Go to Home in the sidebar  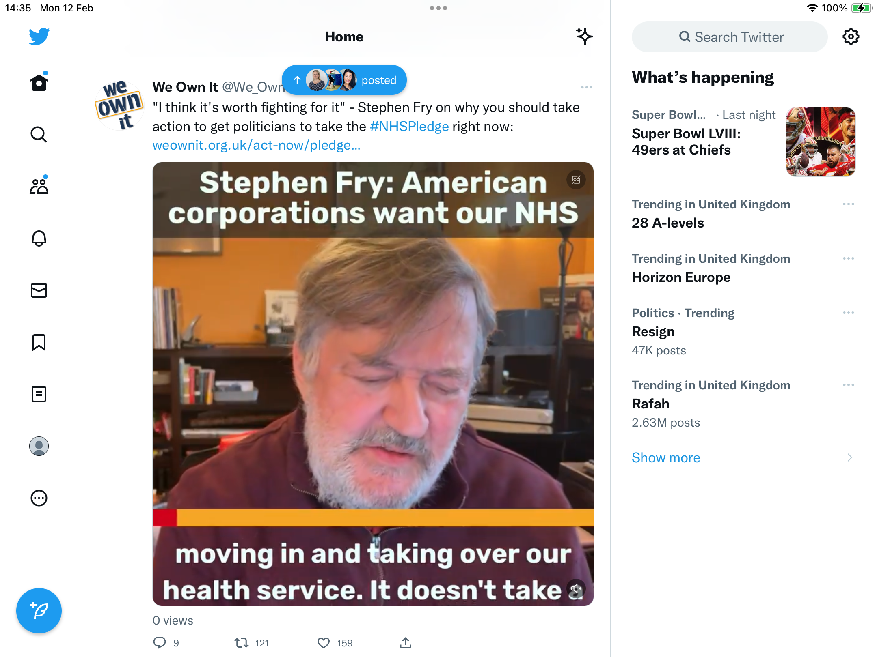39,82
